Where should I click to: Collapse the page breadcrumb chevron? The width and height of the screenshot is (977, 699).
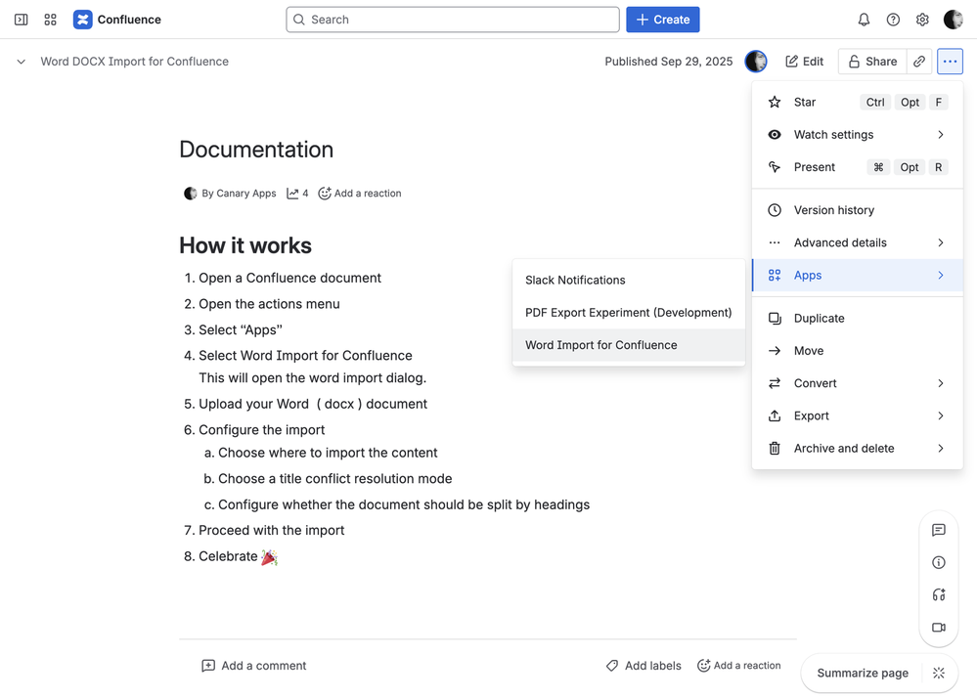tap(21, 62)
